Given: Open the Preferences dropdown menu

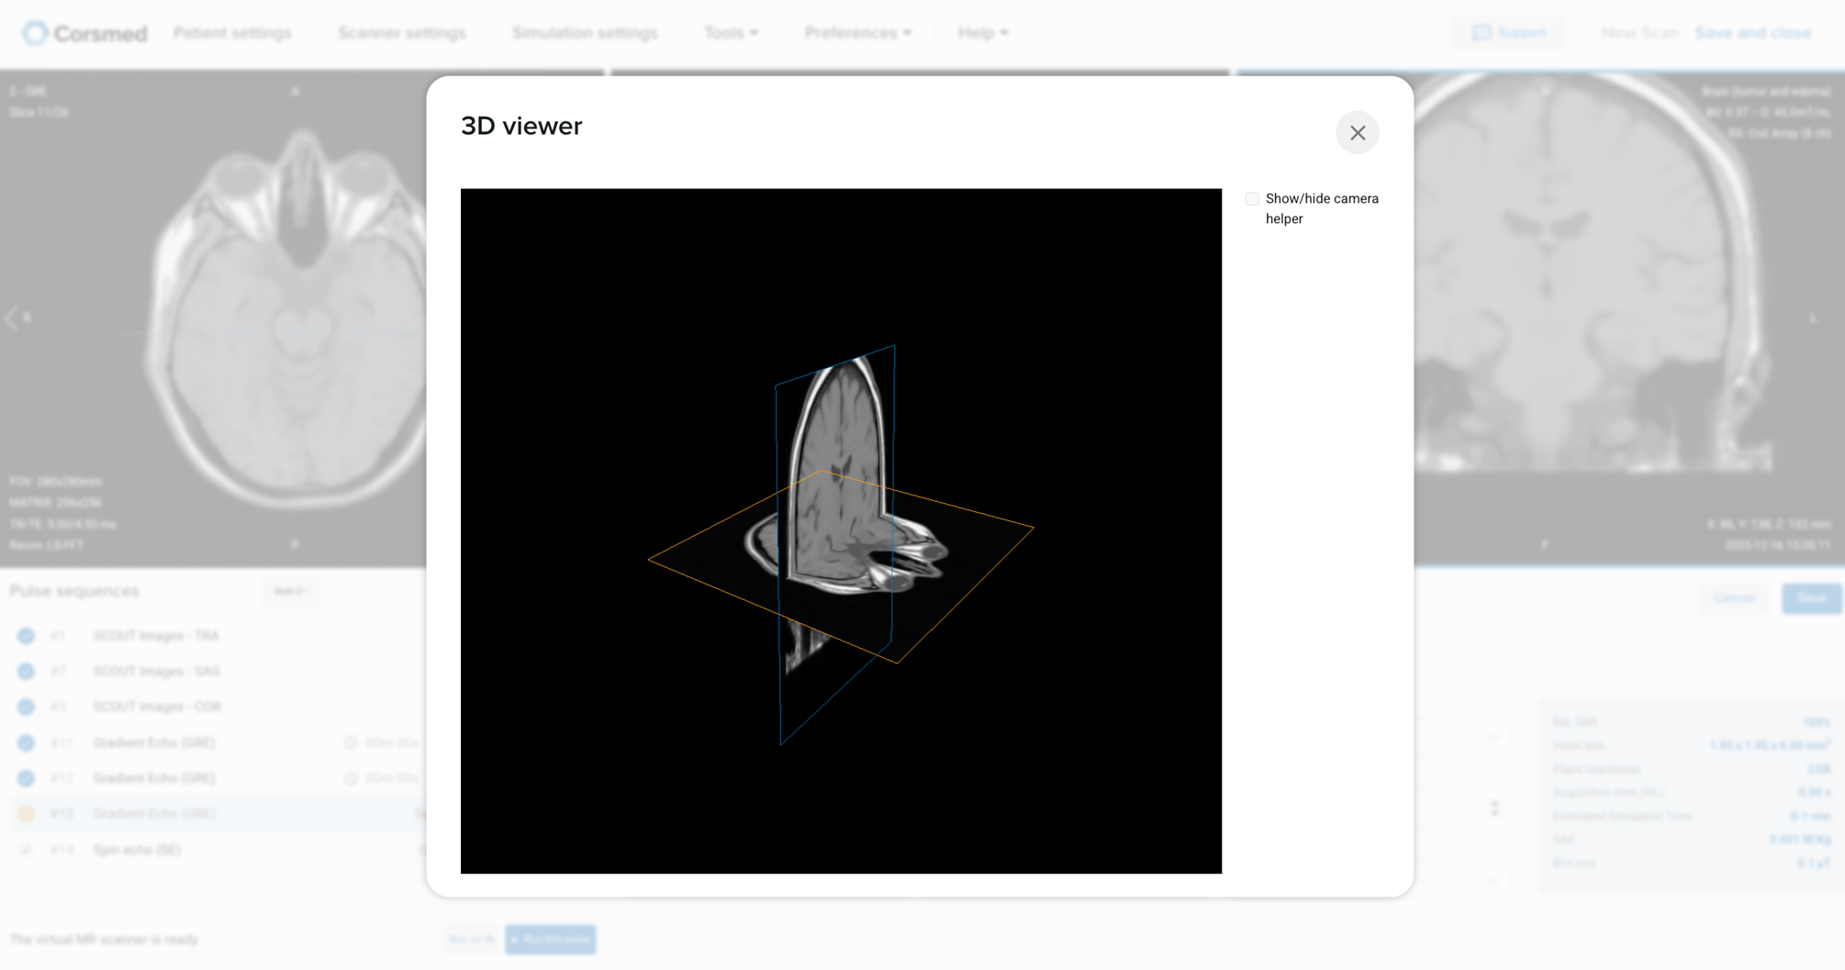Looking at the screenshot, I should pos(857,32).
